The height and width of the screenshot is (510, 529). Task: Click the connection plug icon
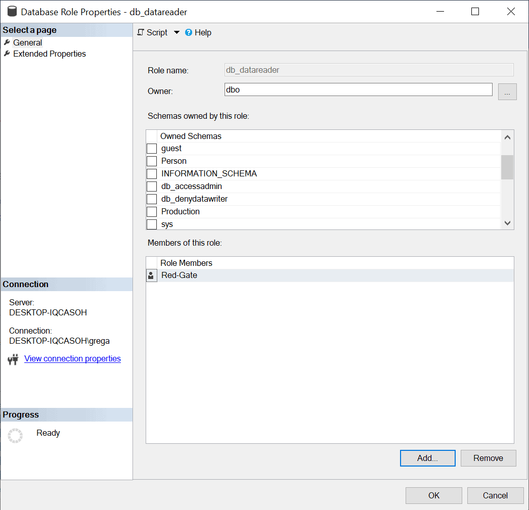click(13, 359)
